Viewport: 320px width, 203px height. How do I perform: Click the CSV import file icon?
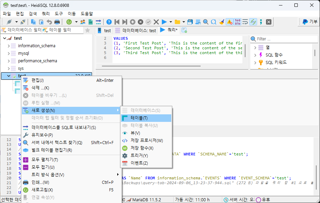[91, 22]
